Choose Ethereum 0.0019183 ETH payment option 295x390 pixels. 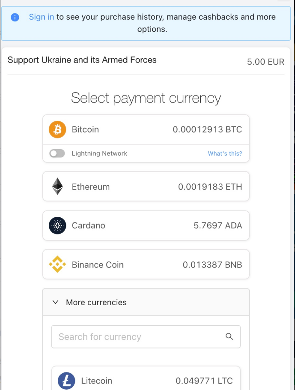[x=146, y=186]
